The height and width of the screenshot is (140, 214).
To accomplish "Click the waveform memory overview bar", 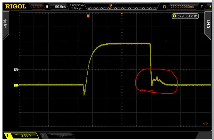I will pos(122,8).
